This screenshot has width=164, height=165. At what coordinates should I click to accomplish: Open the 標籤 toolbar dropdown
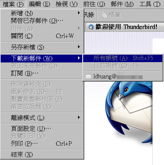point(112,15)
